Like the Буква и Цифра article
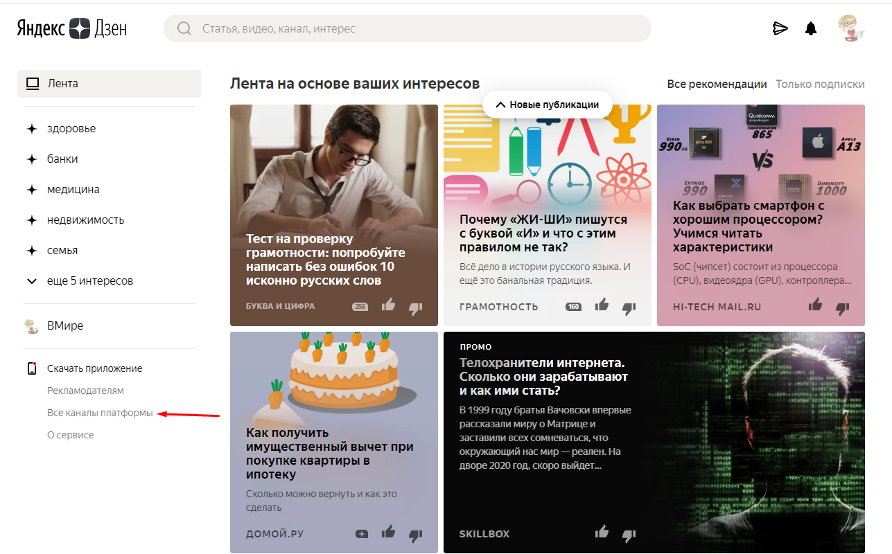Viewport: 892px width, 554px height. 388,305
